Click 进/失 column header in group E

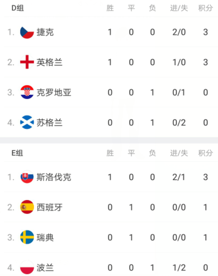pyautogui.click(x=179, y=153)
